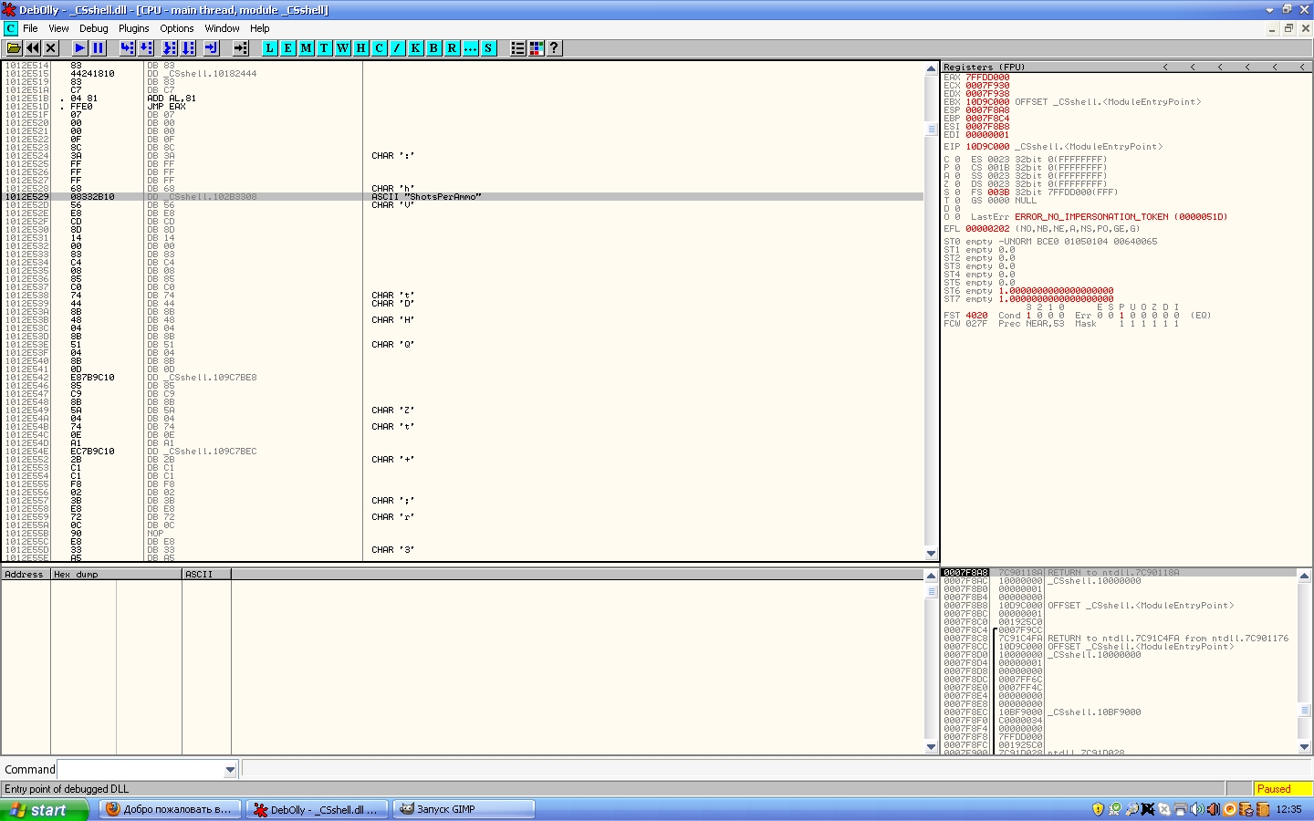Select the ASCII "ShotsPerAmmo" disassembly line
The image size is (1314, 821).
pos(463,197)
